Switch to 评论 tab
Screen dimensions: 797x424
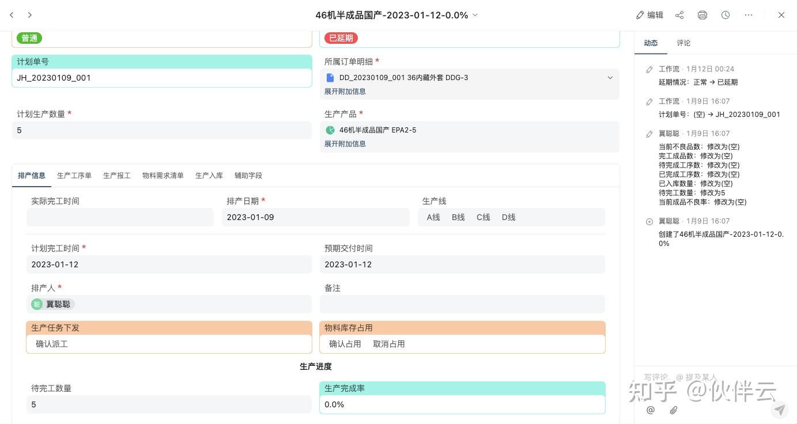(x=683, y=43)
